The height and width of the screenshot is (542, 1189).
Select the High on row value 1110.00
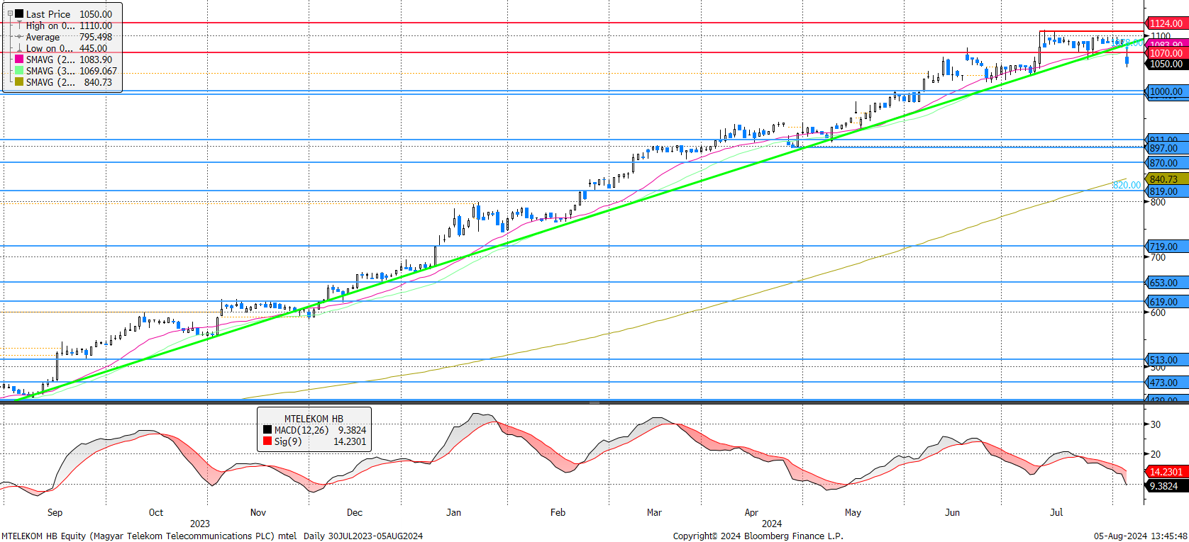coord(96,26)
